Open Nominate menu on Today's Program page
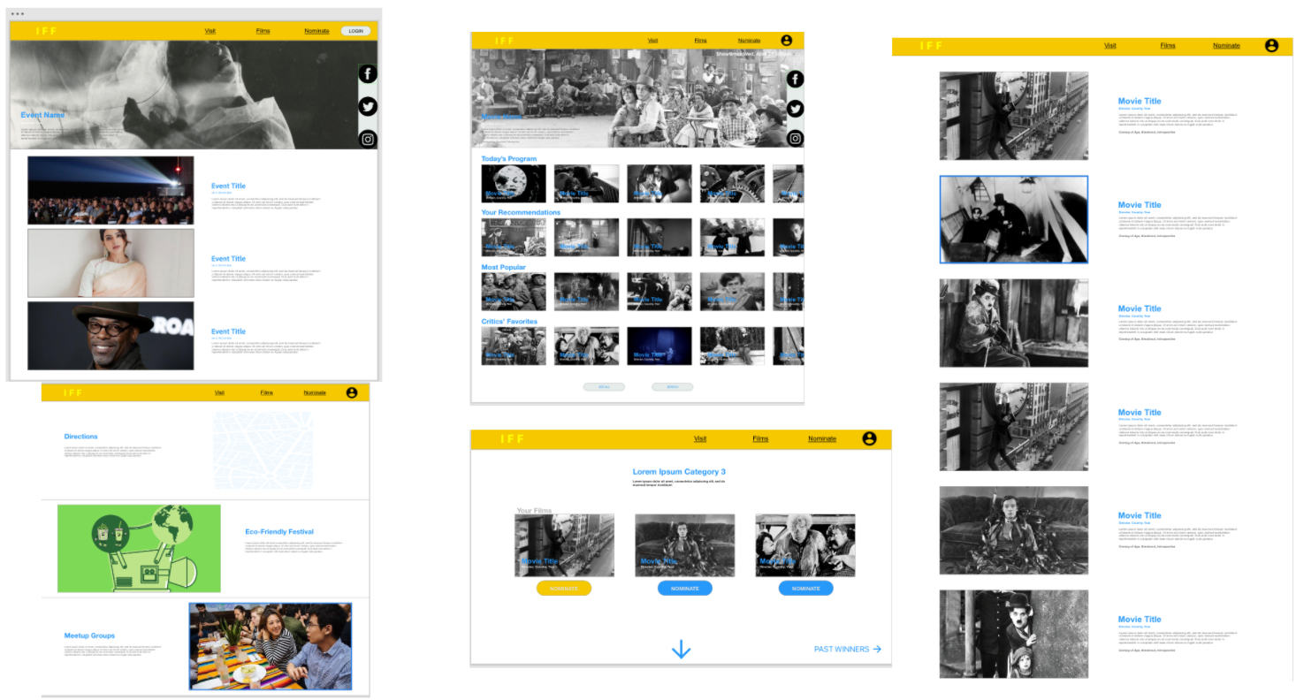The width and height of the screenshot is (1296, 700). pos(749,41)
